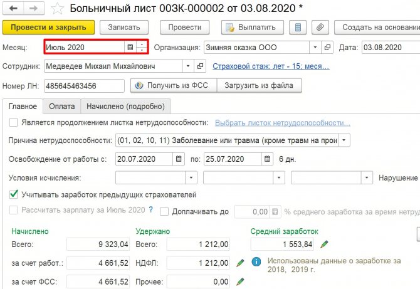Edit НДФЛ amount with pencil icon
420x289 pixels.
(240, 263)
